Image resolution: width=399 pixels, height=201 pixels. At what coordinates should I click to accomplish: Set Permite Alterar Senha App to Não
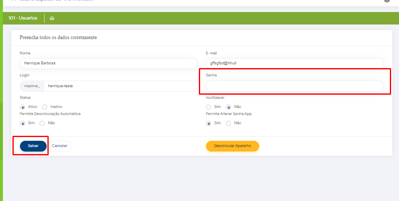[228, 123]
